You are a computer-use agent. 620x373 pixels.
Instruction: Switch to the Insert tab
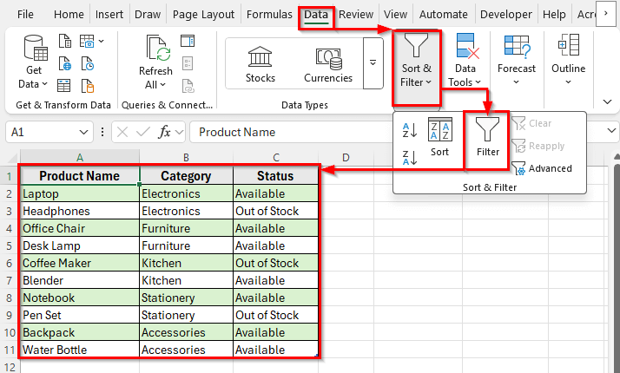(109, 15)
